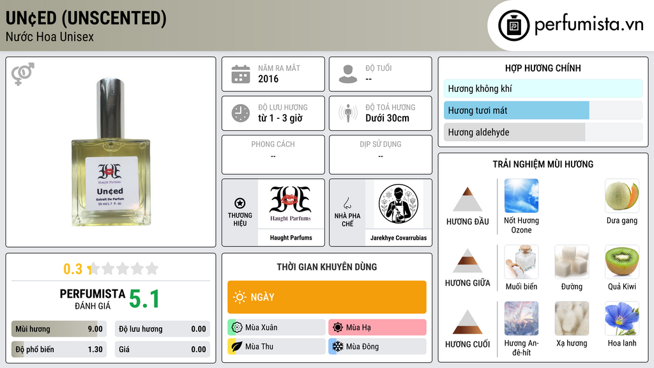Viewport: 654px width, 368px height.
Task: Select the Mùa Hạ season tag
Action: tap(377, 327)
